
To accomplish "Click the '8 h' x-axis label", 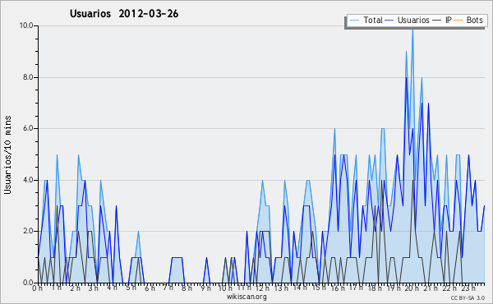I will 187,288.
